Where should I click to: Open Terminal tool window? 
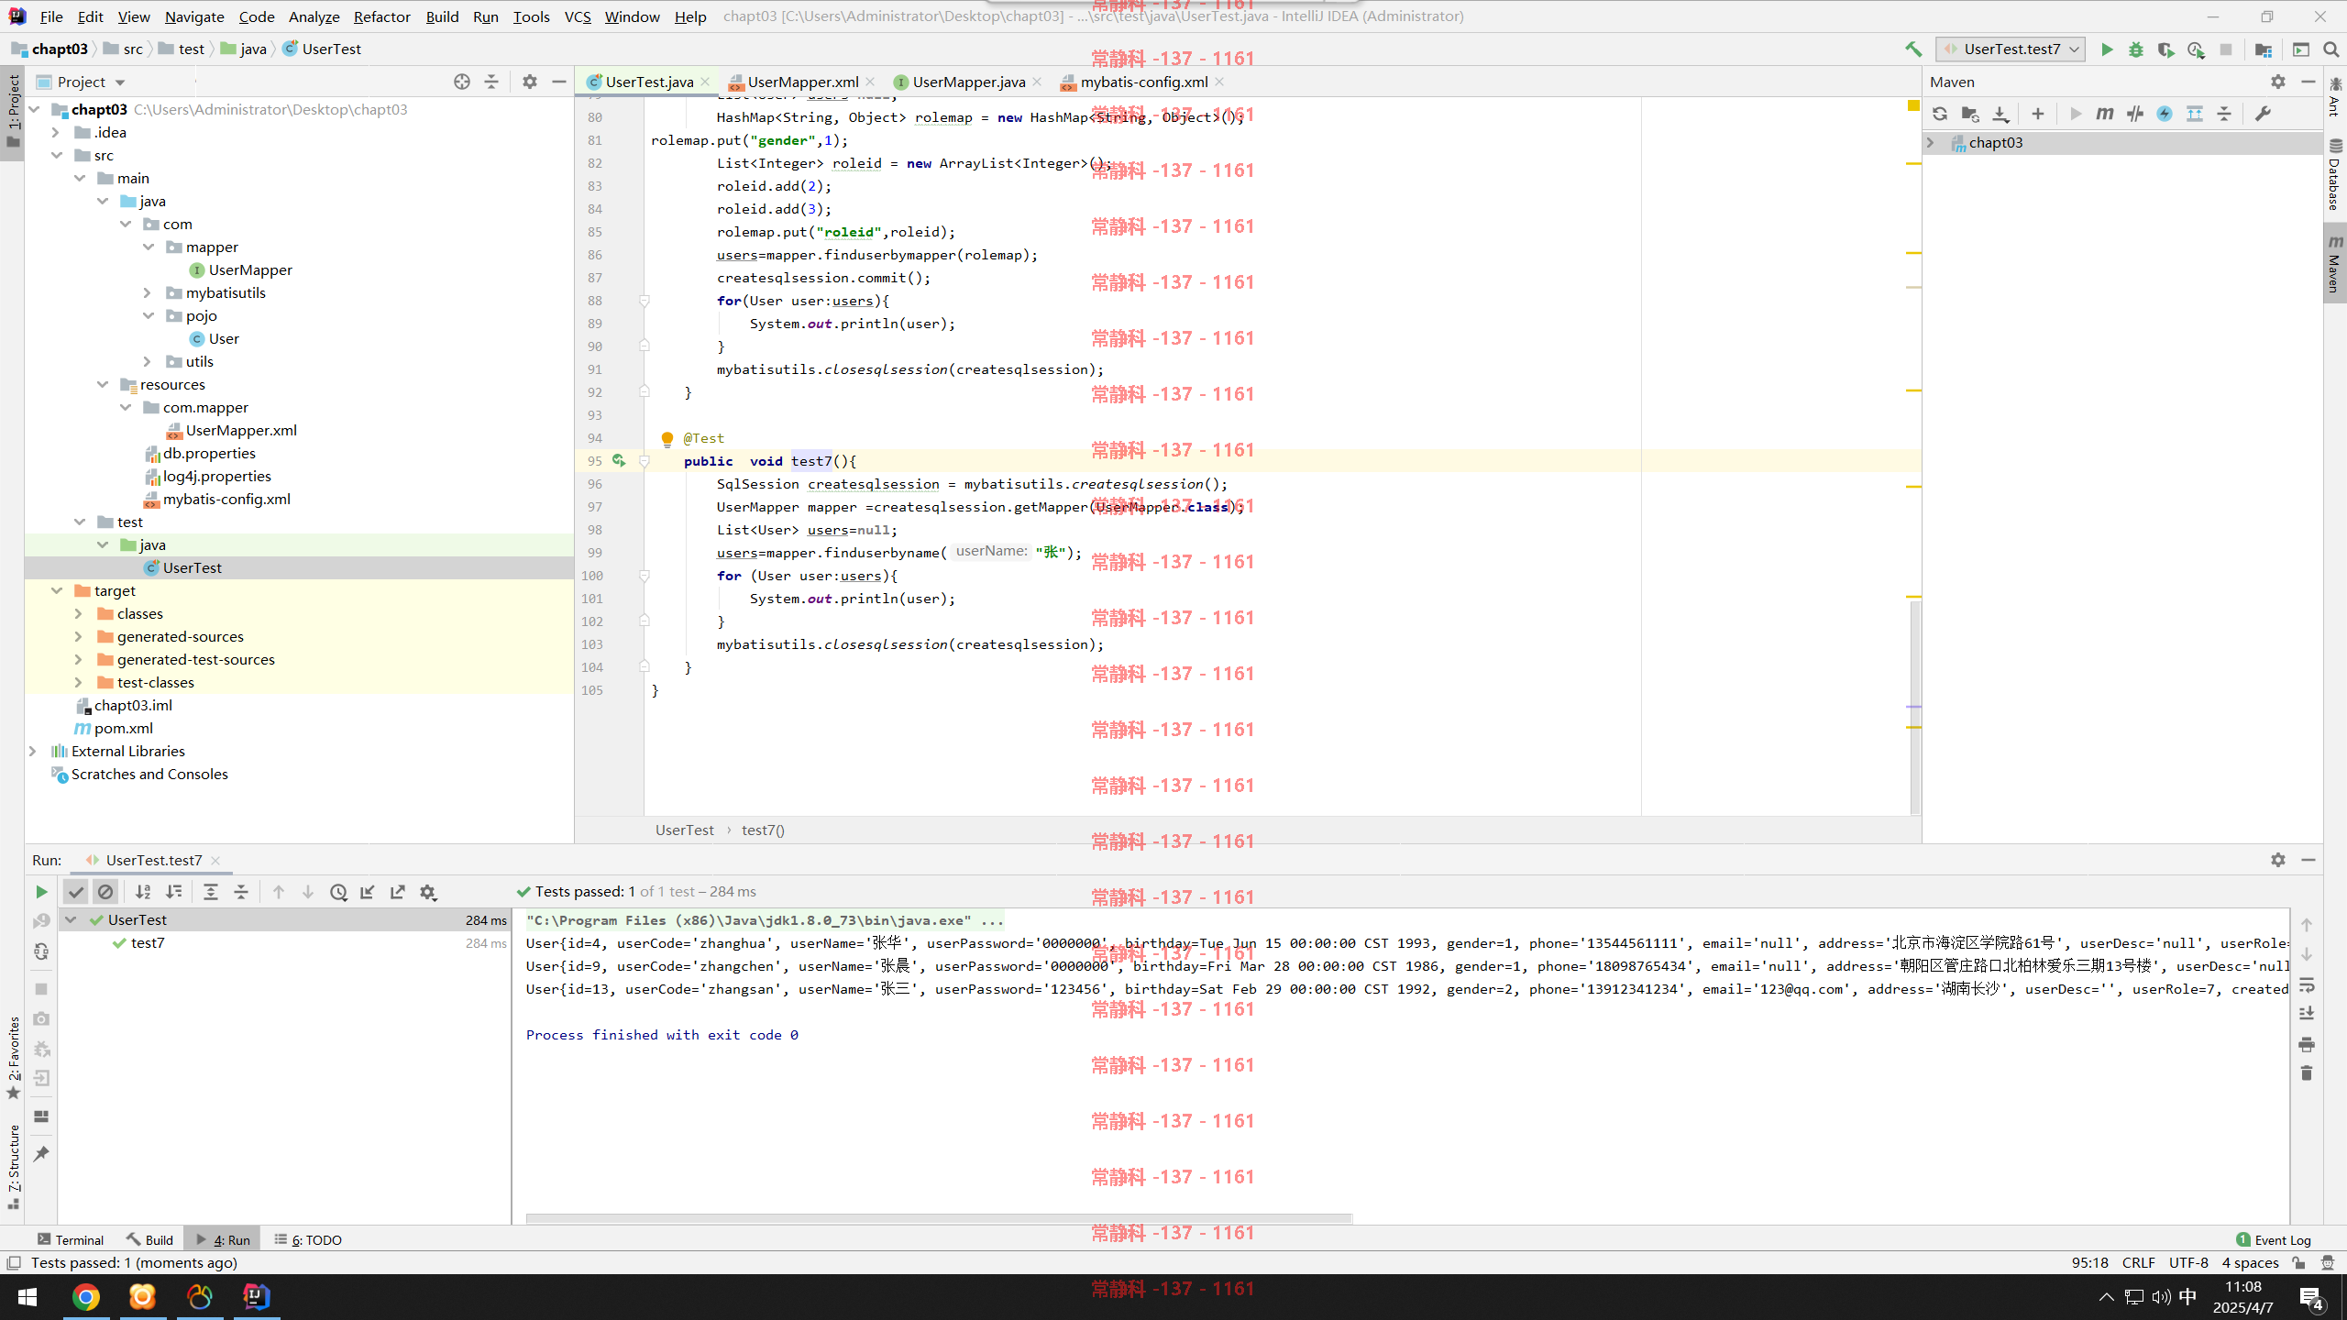[71, 1239]
